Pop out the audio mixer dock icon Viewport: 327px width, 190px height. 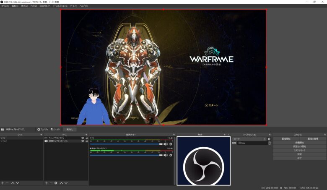click(174, 135)
